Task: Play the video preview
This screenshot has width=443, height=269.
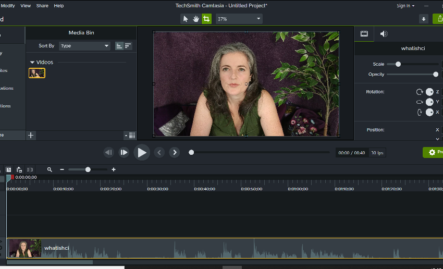Action: point(141,152)
